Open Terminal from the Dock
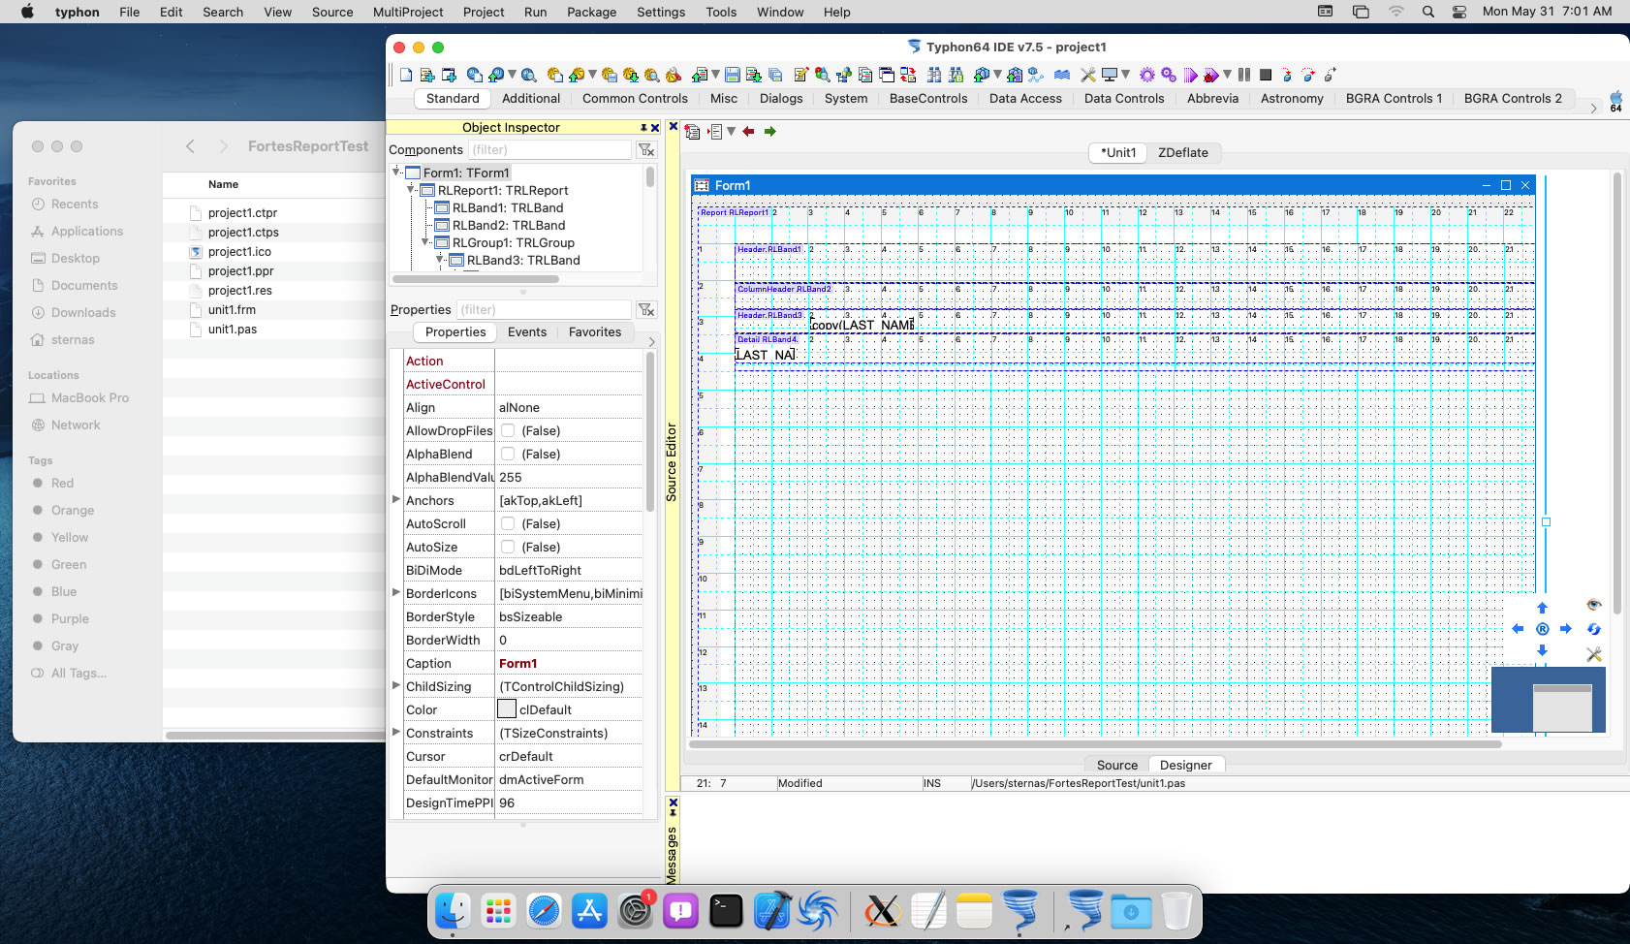The width and height of the screenshot is (1630, 944). pos(726,911)
